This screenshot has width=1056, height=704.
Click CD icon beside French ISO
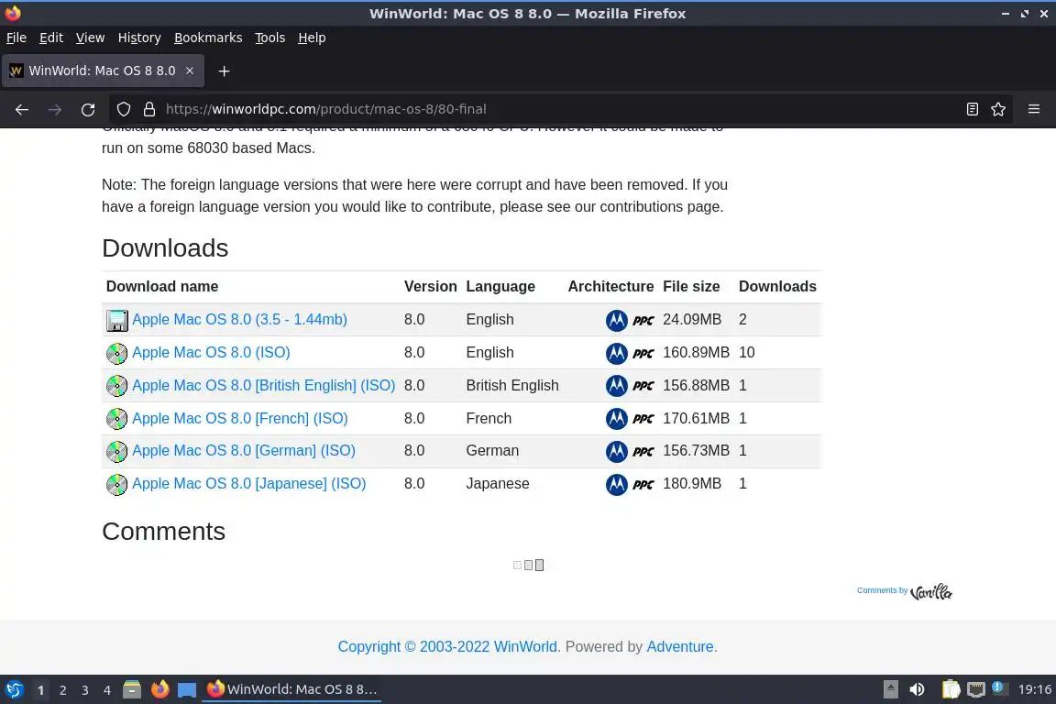(116, 419)
